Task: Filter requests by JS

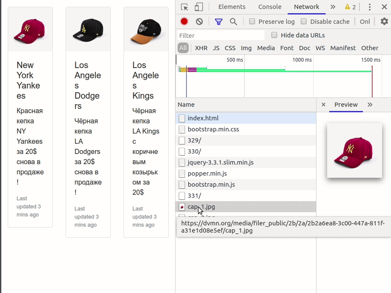Action: (216, 48)
